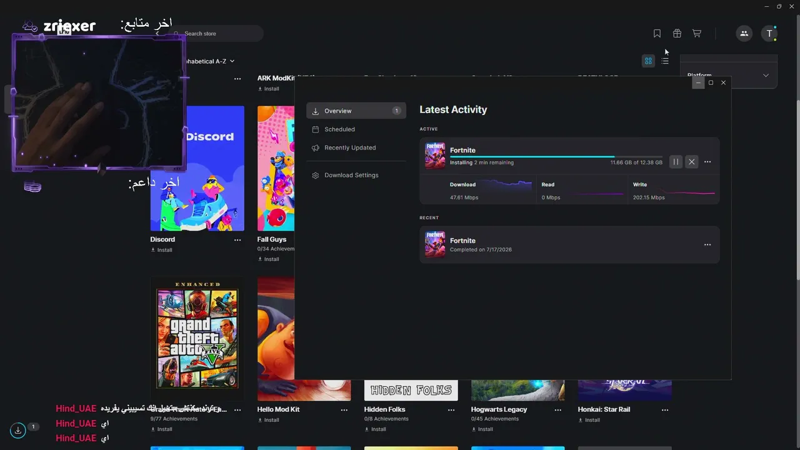The width and height of the screenshot is (800, 450).
Task: Install Hidden Folks
Action: [375, 429]
